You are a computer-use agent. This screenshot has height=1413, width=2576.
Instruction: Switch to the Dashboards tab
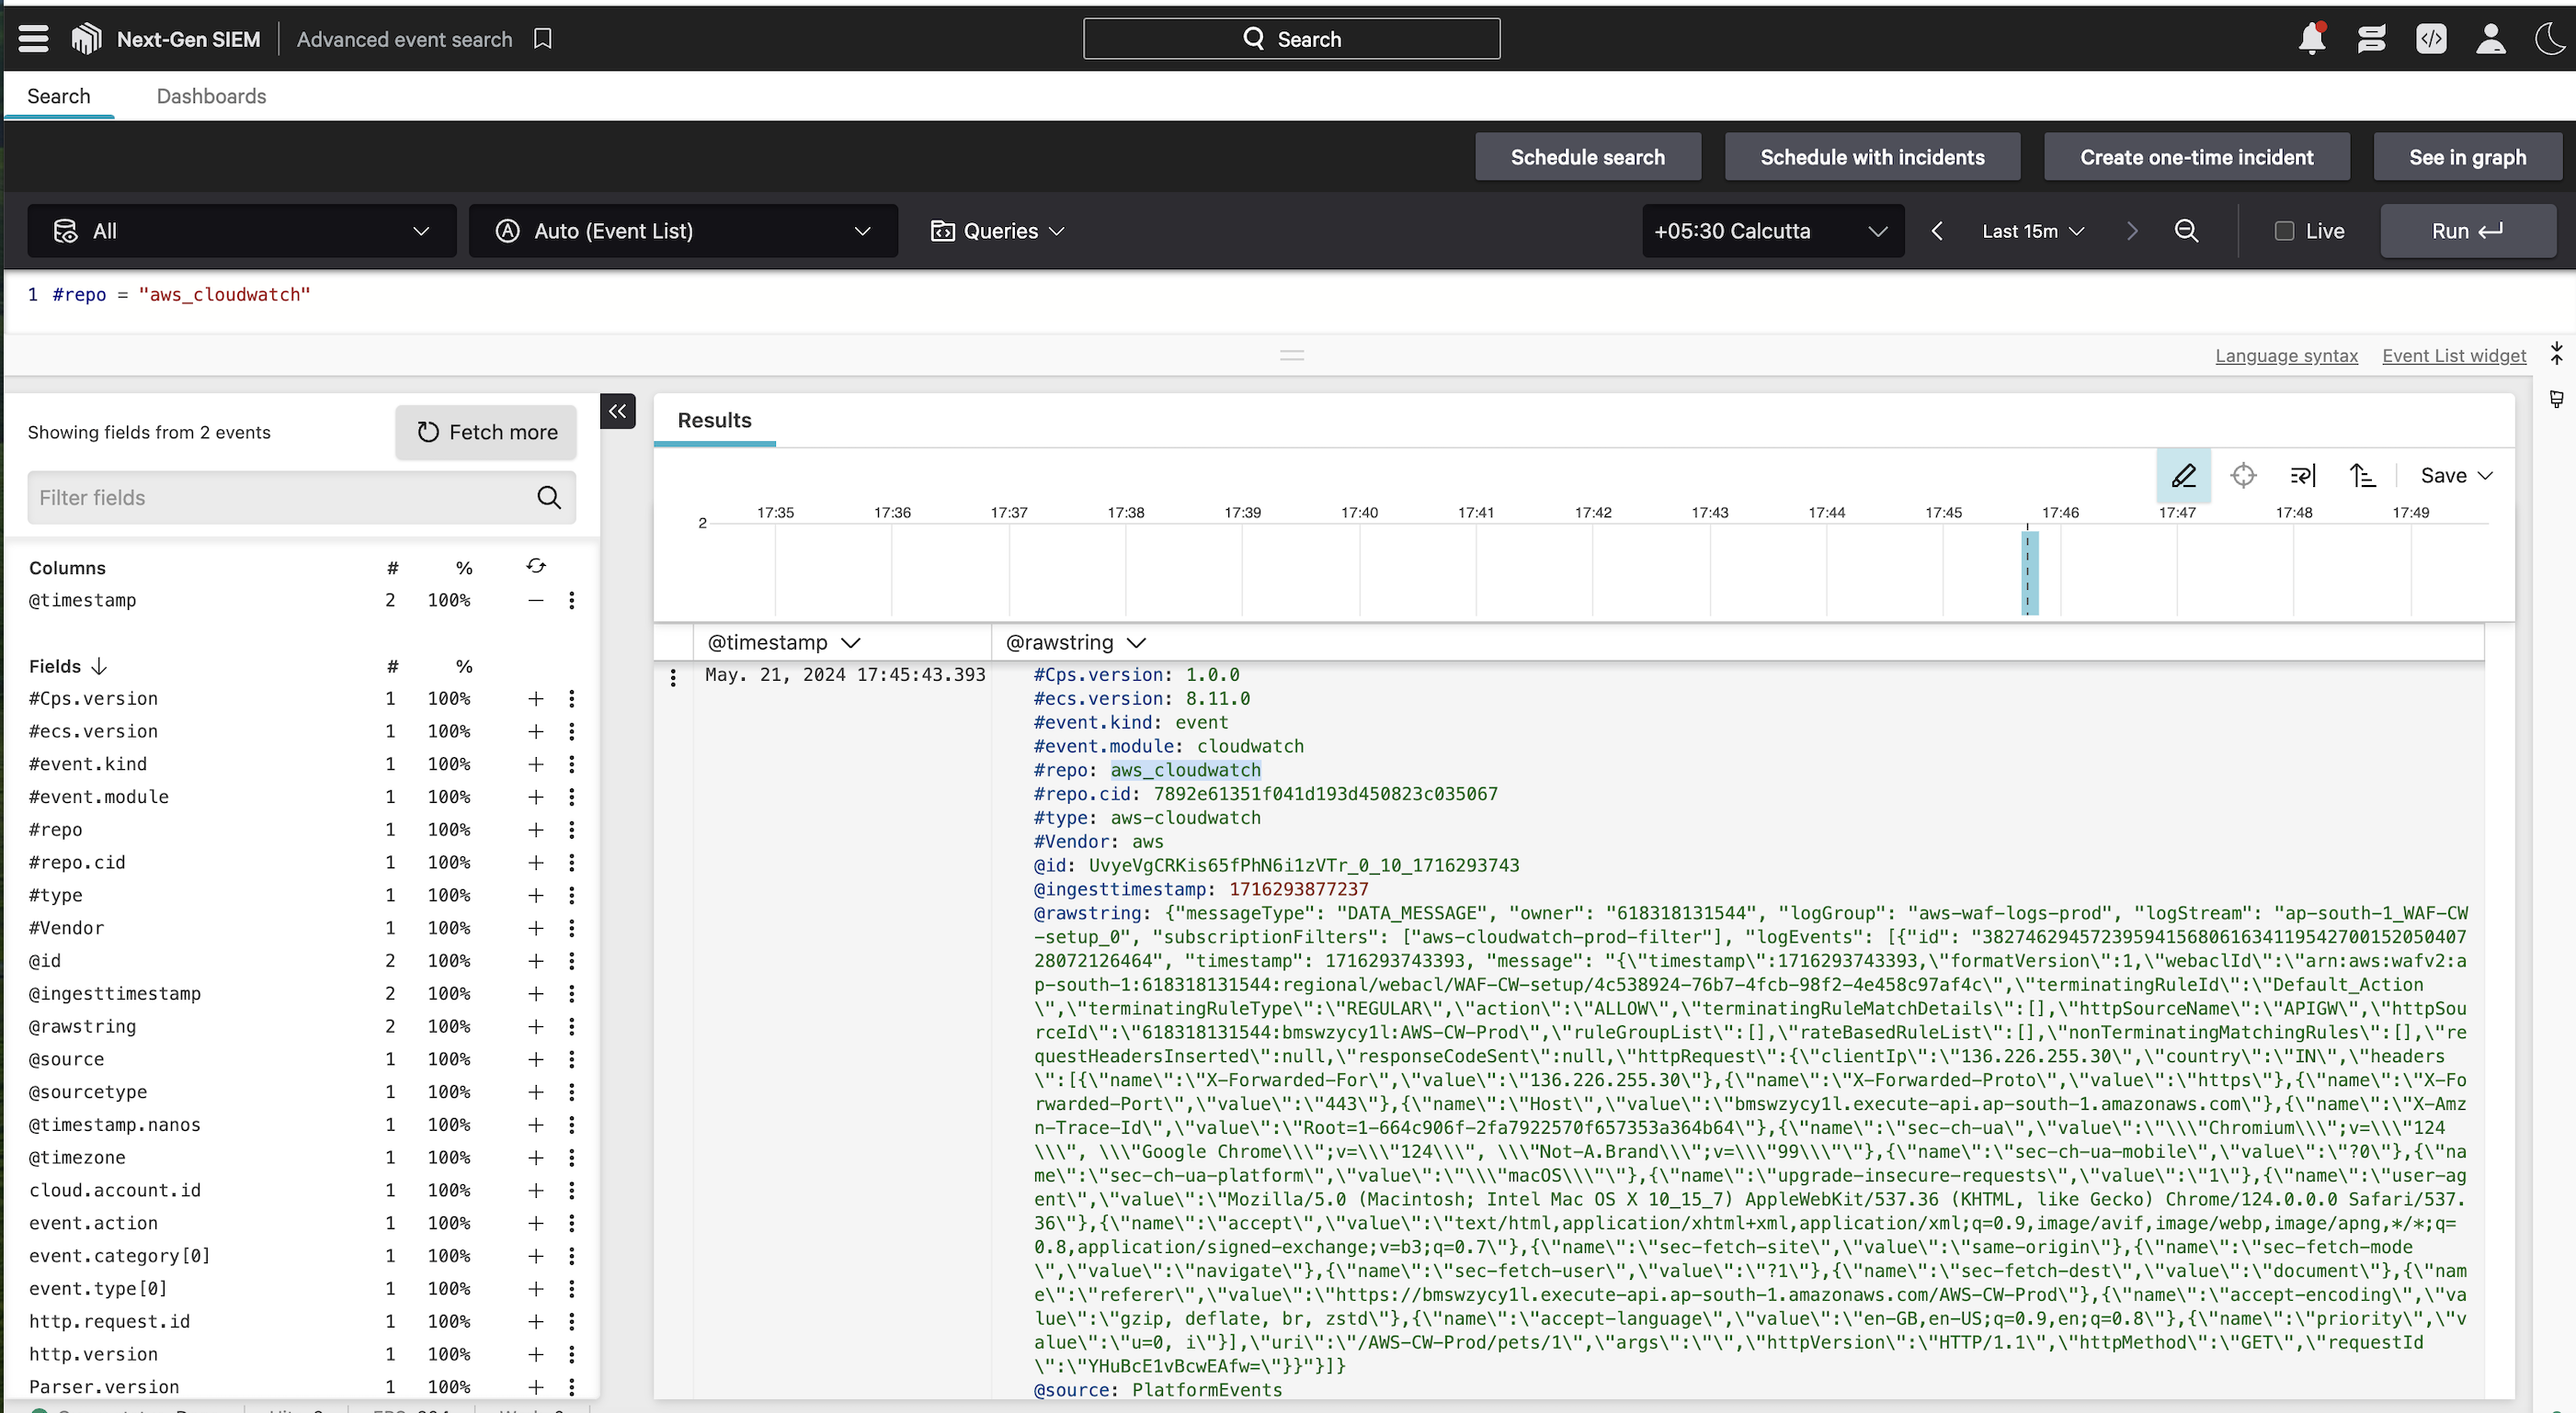click(211, 96)
